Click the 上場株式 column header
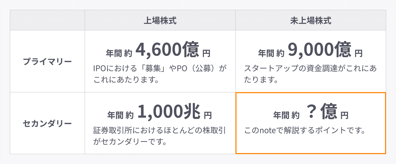The height and width of the screenshot is (164, 396). [160, 20]
